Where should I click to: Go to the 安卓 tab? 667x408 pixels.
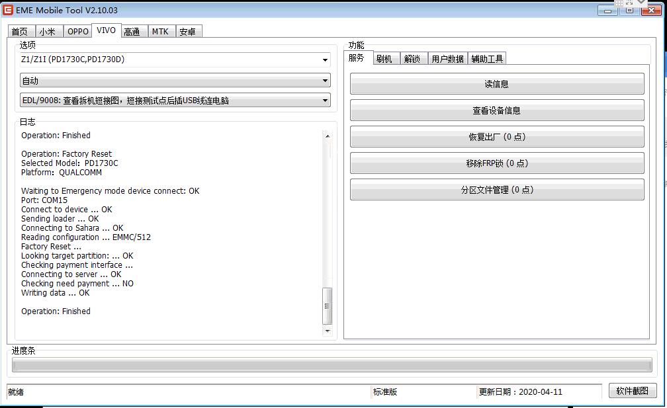[x=188, y=32]
